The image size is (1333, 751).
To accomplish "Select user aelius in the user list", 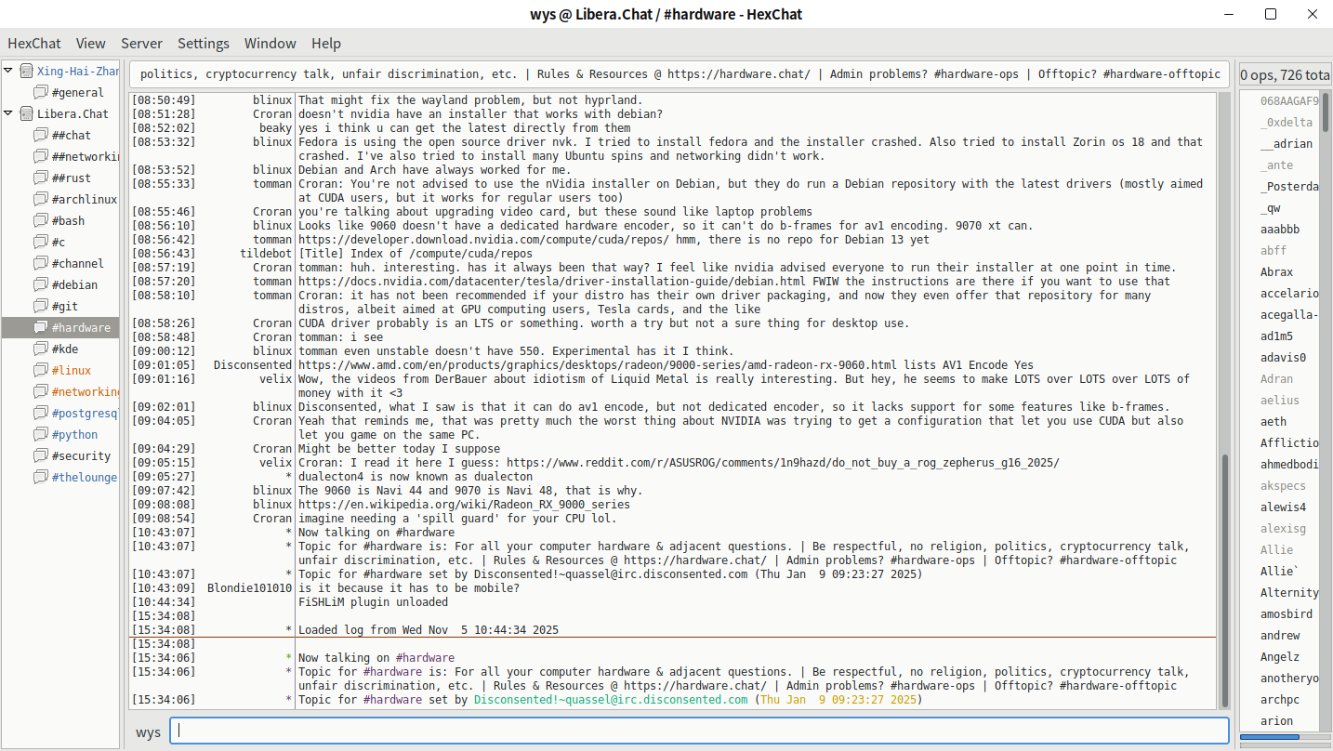I will click(1280, 400).
